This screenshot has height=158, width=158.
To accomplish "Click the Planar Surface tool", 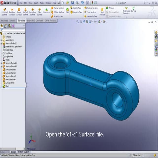I will point(57,8).
